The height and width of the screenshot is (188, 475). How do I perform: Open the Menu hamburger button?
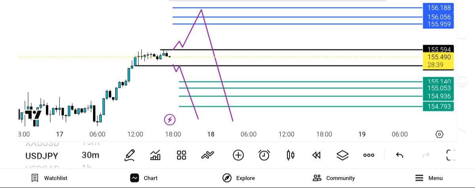pos(429,178)
